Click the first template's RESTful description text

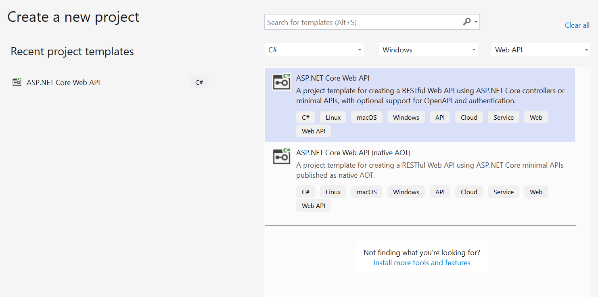[x=430, y=96]
